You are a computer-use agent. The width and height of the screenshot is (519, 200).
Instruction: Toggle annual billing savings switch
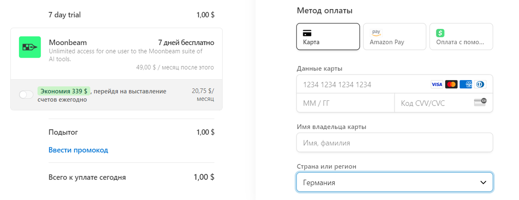point(26,95)
